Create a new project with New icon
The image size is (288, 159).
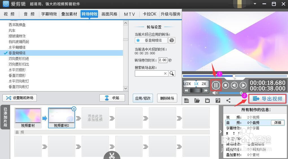pos(187,100)
